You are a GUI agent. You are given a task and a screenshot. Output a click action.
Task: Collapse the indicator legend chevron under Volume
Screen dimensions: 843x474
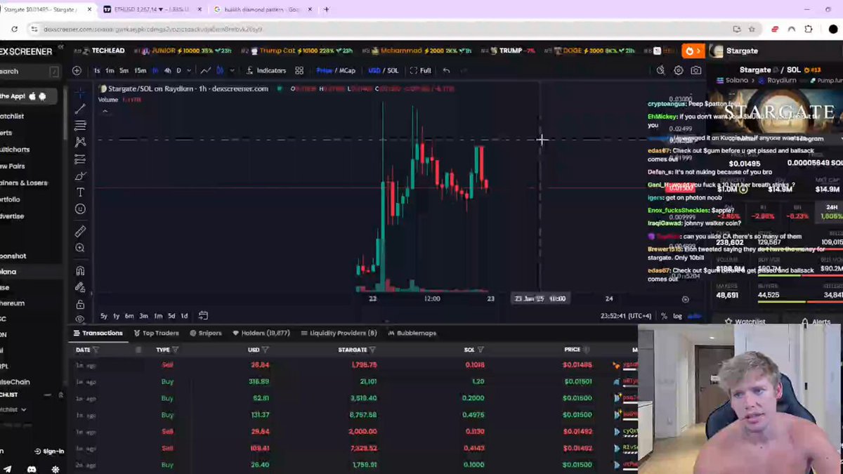pyautogui.click(x=105, y=111)
